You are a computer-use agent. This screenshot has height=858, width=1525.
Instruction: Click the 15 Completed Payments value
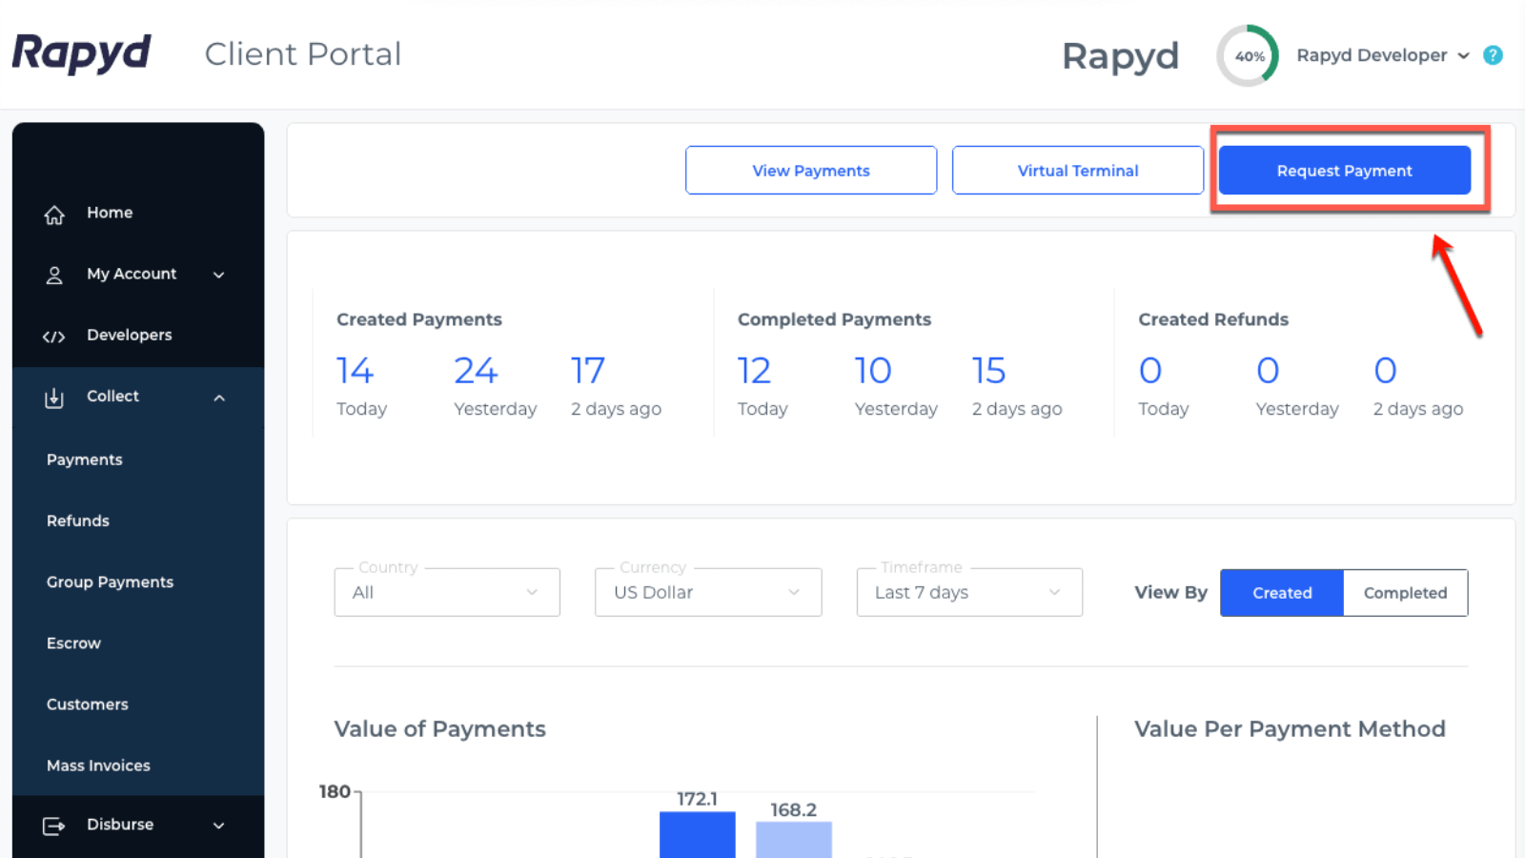click(x=989, y=370)
